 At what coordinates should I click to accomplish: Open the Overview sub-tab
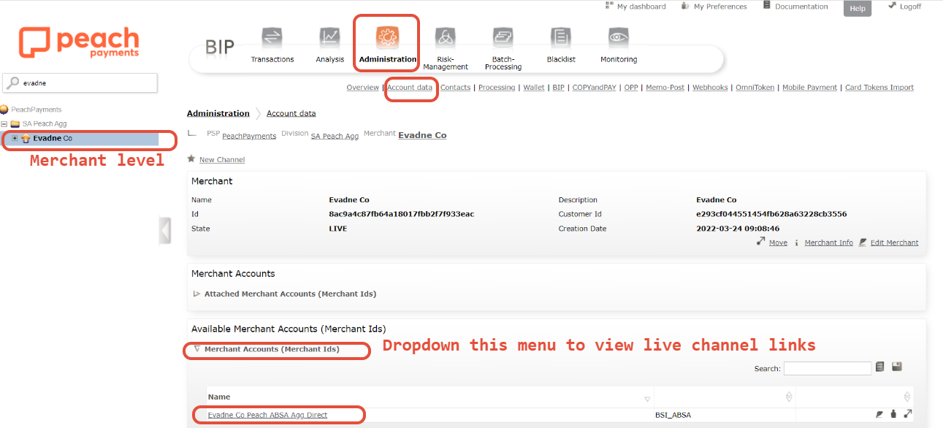363,88
